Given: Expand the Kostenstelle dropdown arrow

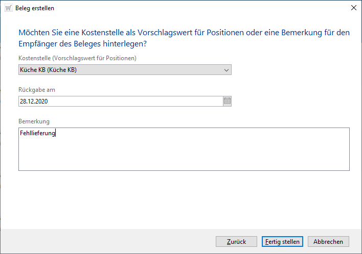Looking at the screenshot, I should 227,70.
